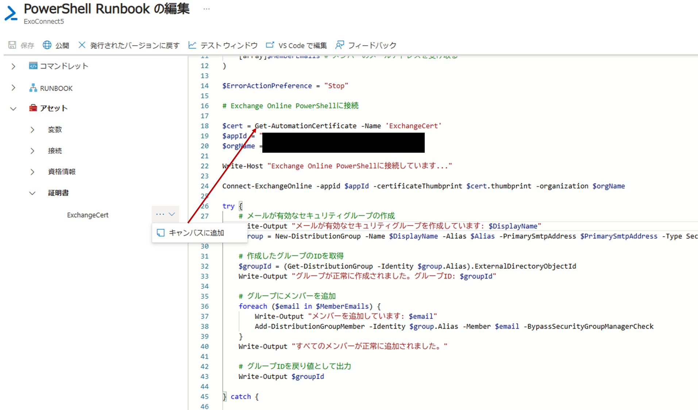Expand the コマンドレット tree node

(x=14, y=66)
